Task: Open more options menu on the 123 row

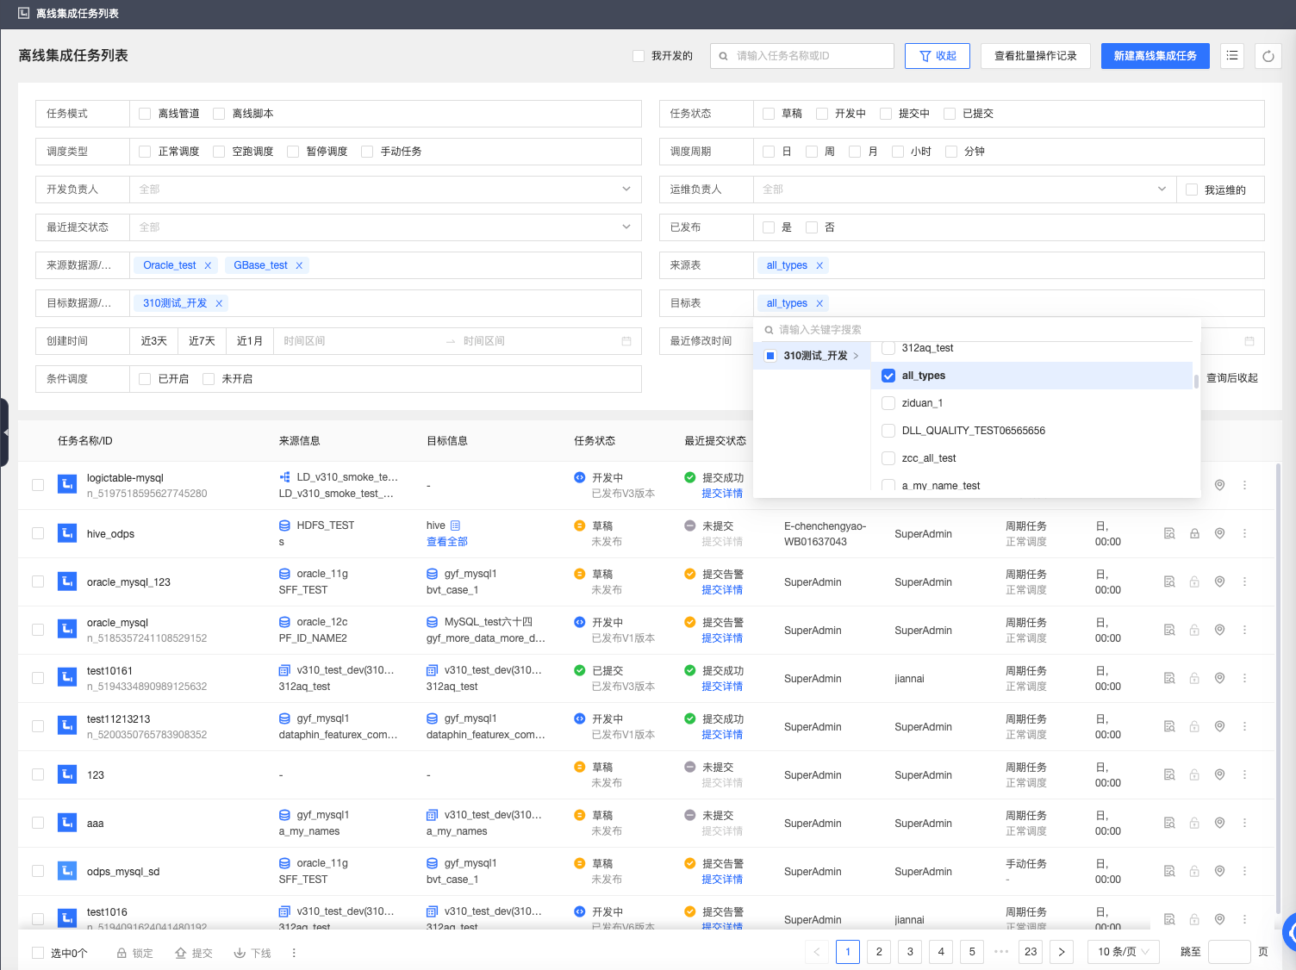Action: (1244, 774)
